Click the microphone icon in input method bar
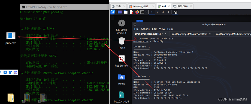This screenshot has width=251, height=104. point(1,72)
